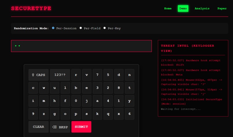Viewport: 233px width, 137px height.
Task: Tap the 'y' key on virtual keyboard
Action: click(x=130, y=101)
